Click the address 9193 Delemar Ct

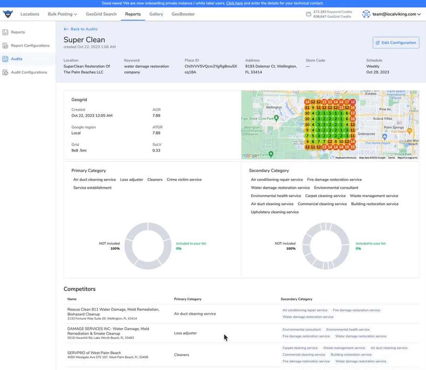coord(271,69)
